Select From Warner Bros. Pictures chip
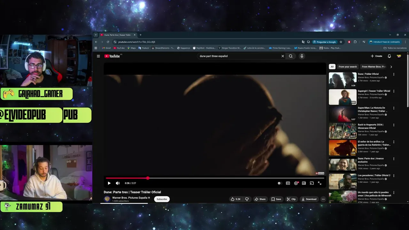 click(x=374, y=67)
